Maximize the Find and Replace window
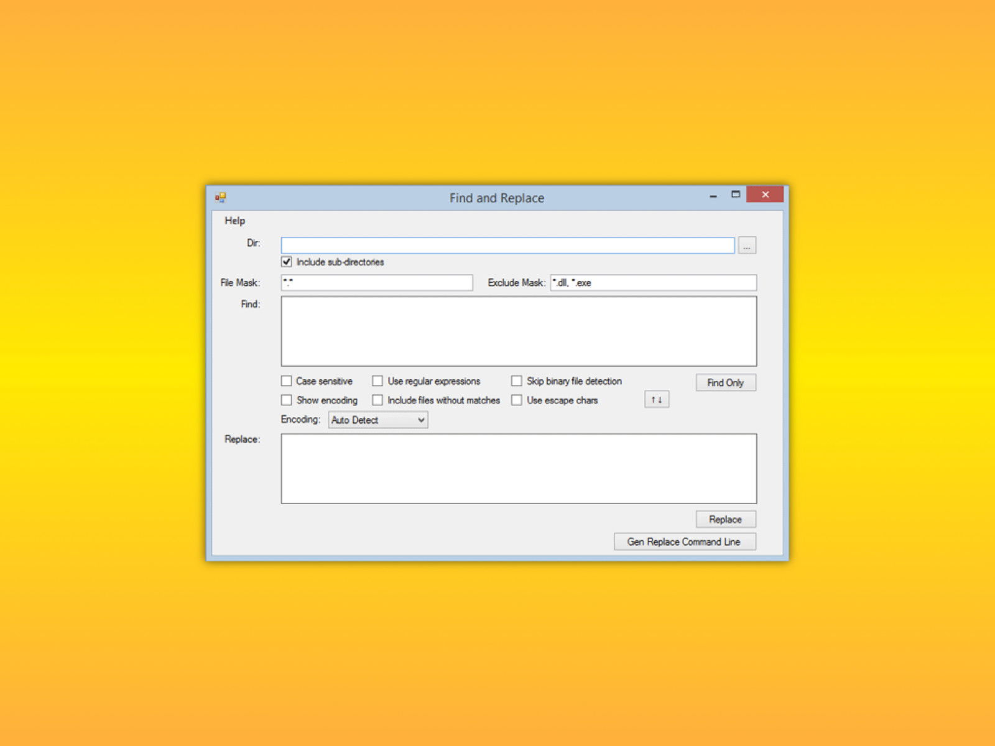This screenshot has height=746, width=995. click(x=736, y=195)
